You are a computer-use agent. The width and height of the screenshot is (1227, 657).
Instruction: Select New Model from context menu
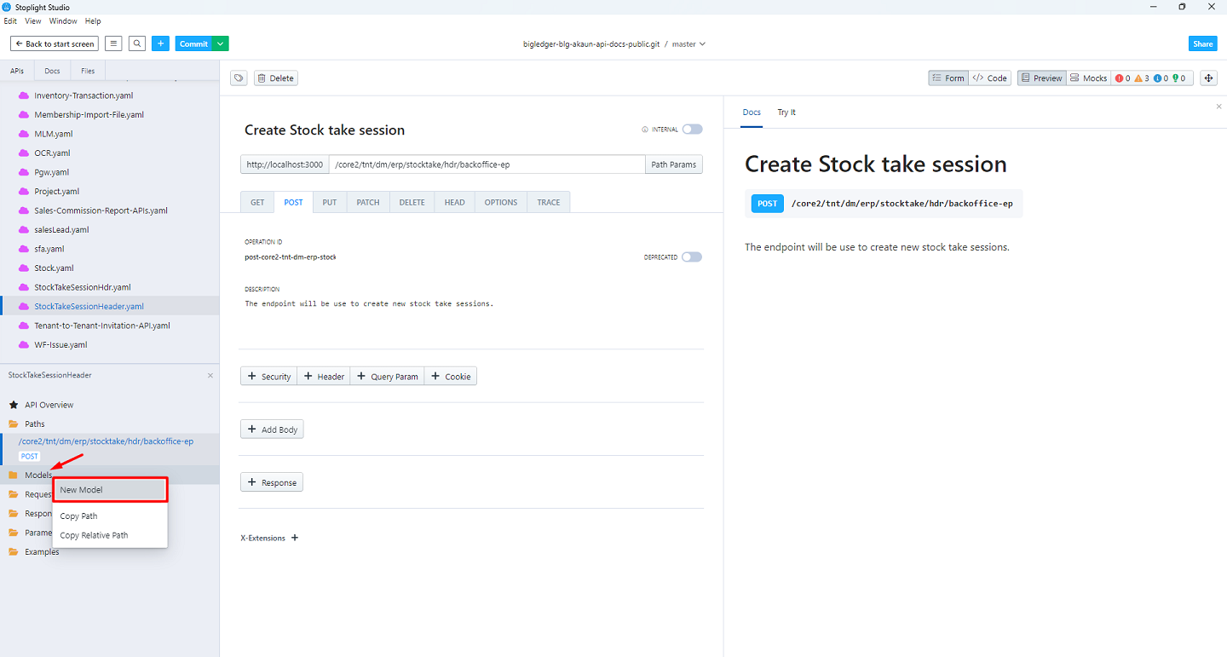110,490
